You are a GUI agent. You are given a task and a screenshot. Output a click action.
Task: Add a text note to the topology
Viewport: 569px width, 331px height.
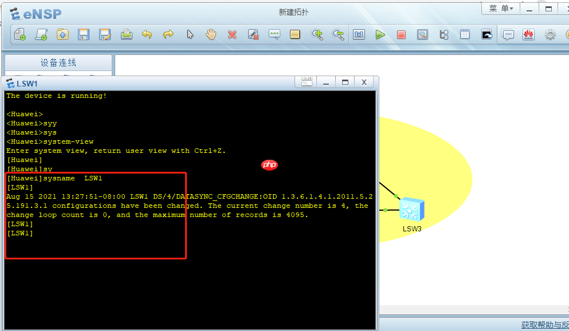click(274, 34)
